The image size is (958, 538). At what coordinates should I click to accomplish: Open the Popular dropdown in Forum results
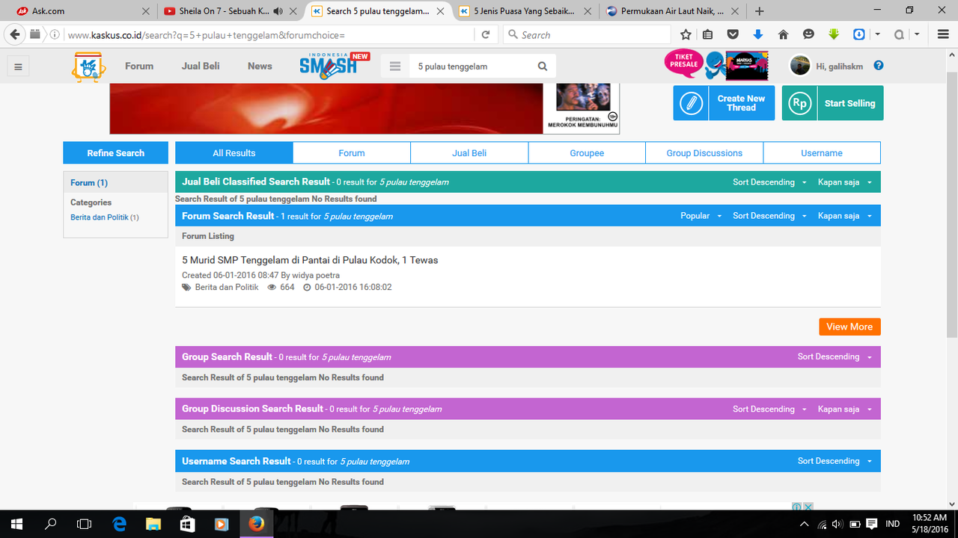pyautogui.click(x=701, y=216)
